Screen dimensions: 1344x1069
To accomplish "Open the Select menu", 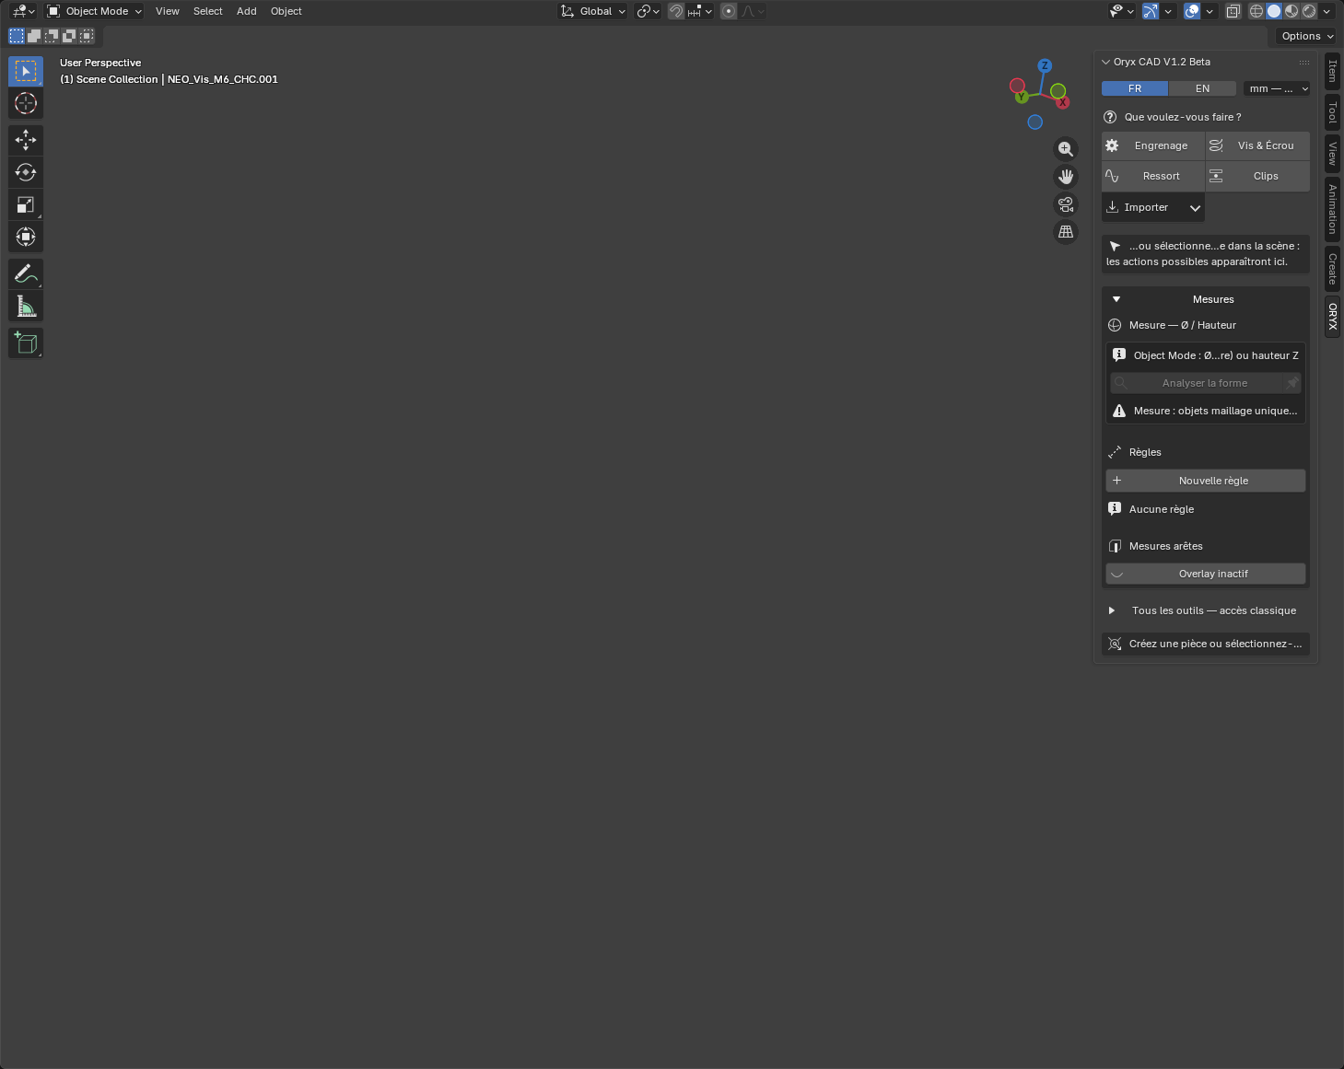I will (208, 11).
